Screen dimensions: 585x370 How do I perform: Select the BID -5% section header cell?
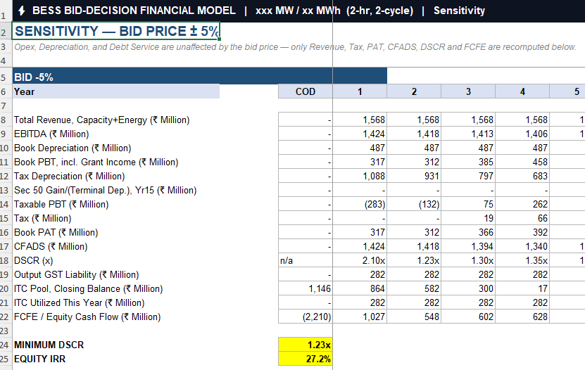(200, 77)
